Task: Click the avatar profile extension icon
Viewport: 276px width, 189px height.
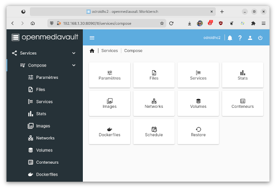Action: pos(200,23)
